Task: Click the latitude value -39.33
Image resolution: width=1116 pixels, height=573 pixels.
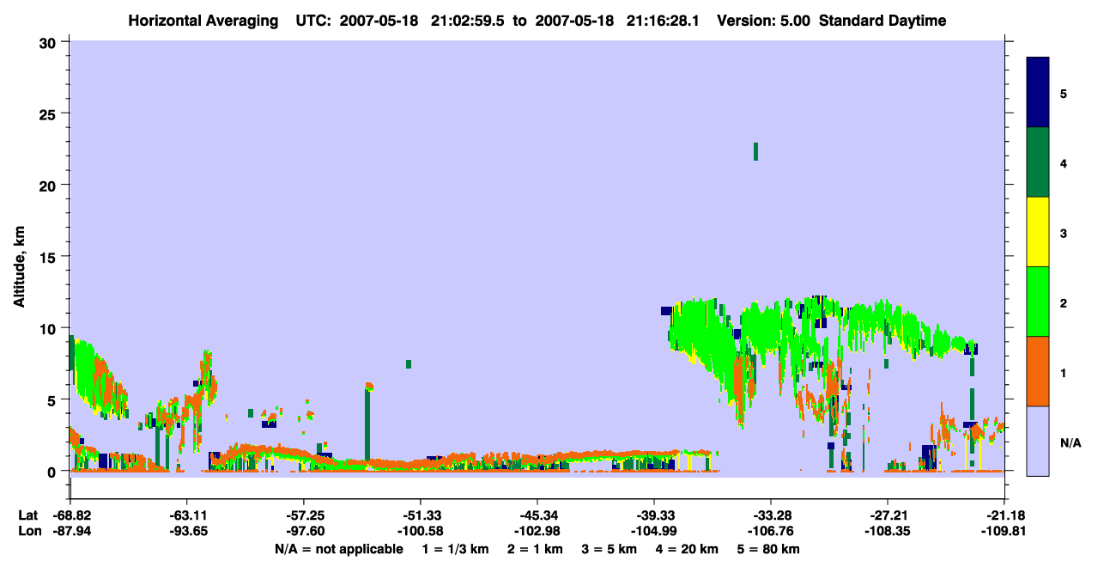Action: click(x=654, y=515)
